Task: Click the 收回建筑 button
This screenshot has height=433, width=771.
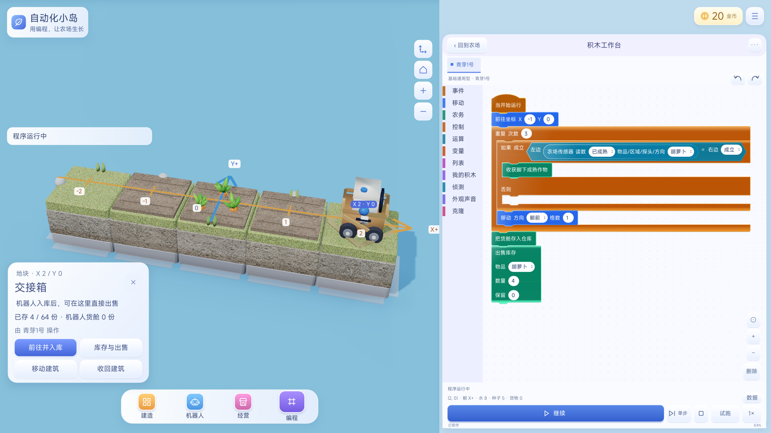Action: [111, 369]
